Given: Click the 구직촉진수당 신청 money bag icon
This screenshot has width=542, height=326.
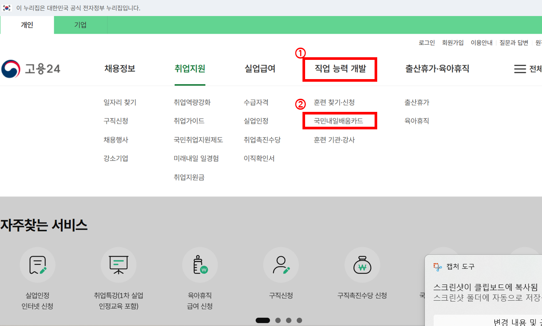Looking at the screenshot, I should coord(362,264).
